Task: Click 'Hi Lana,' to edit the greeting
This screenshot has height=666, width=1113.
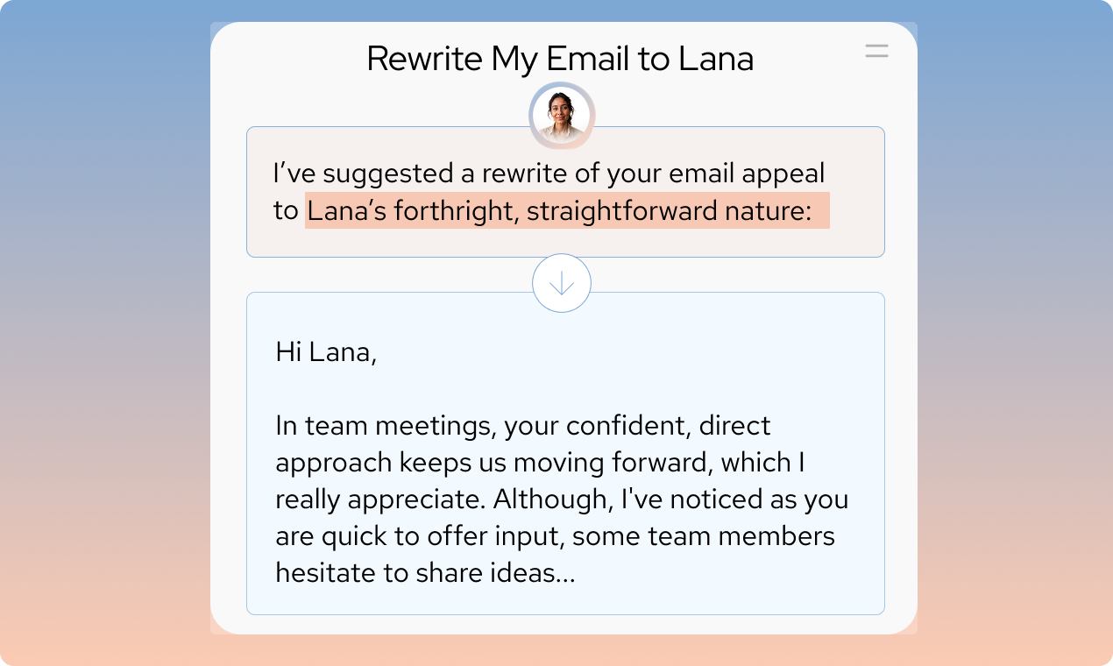Action: coord(325,353)
